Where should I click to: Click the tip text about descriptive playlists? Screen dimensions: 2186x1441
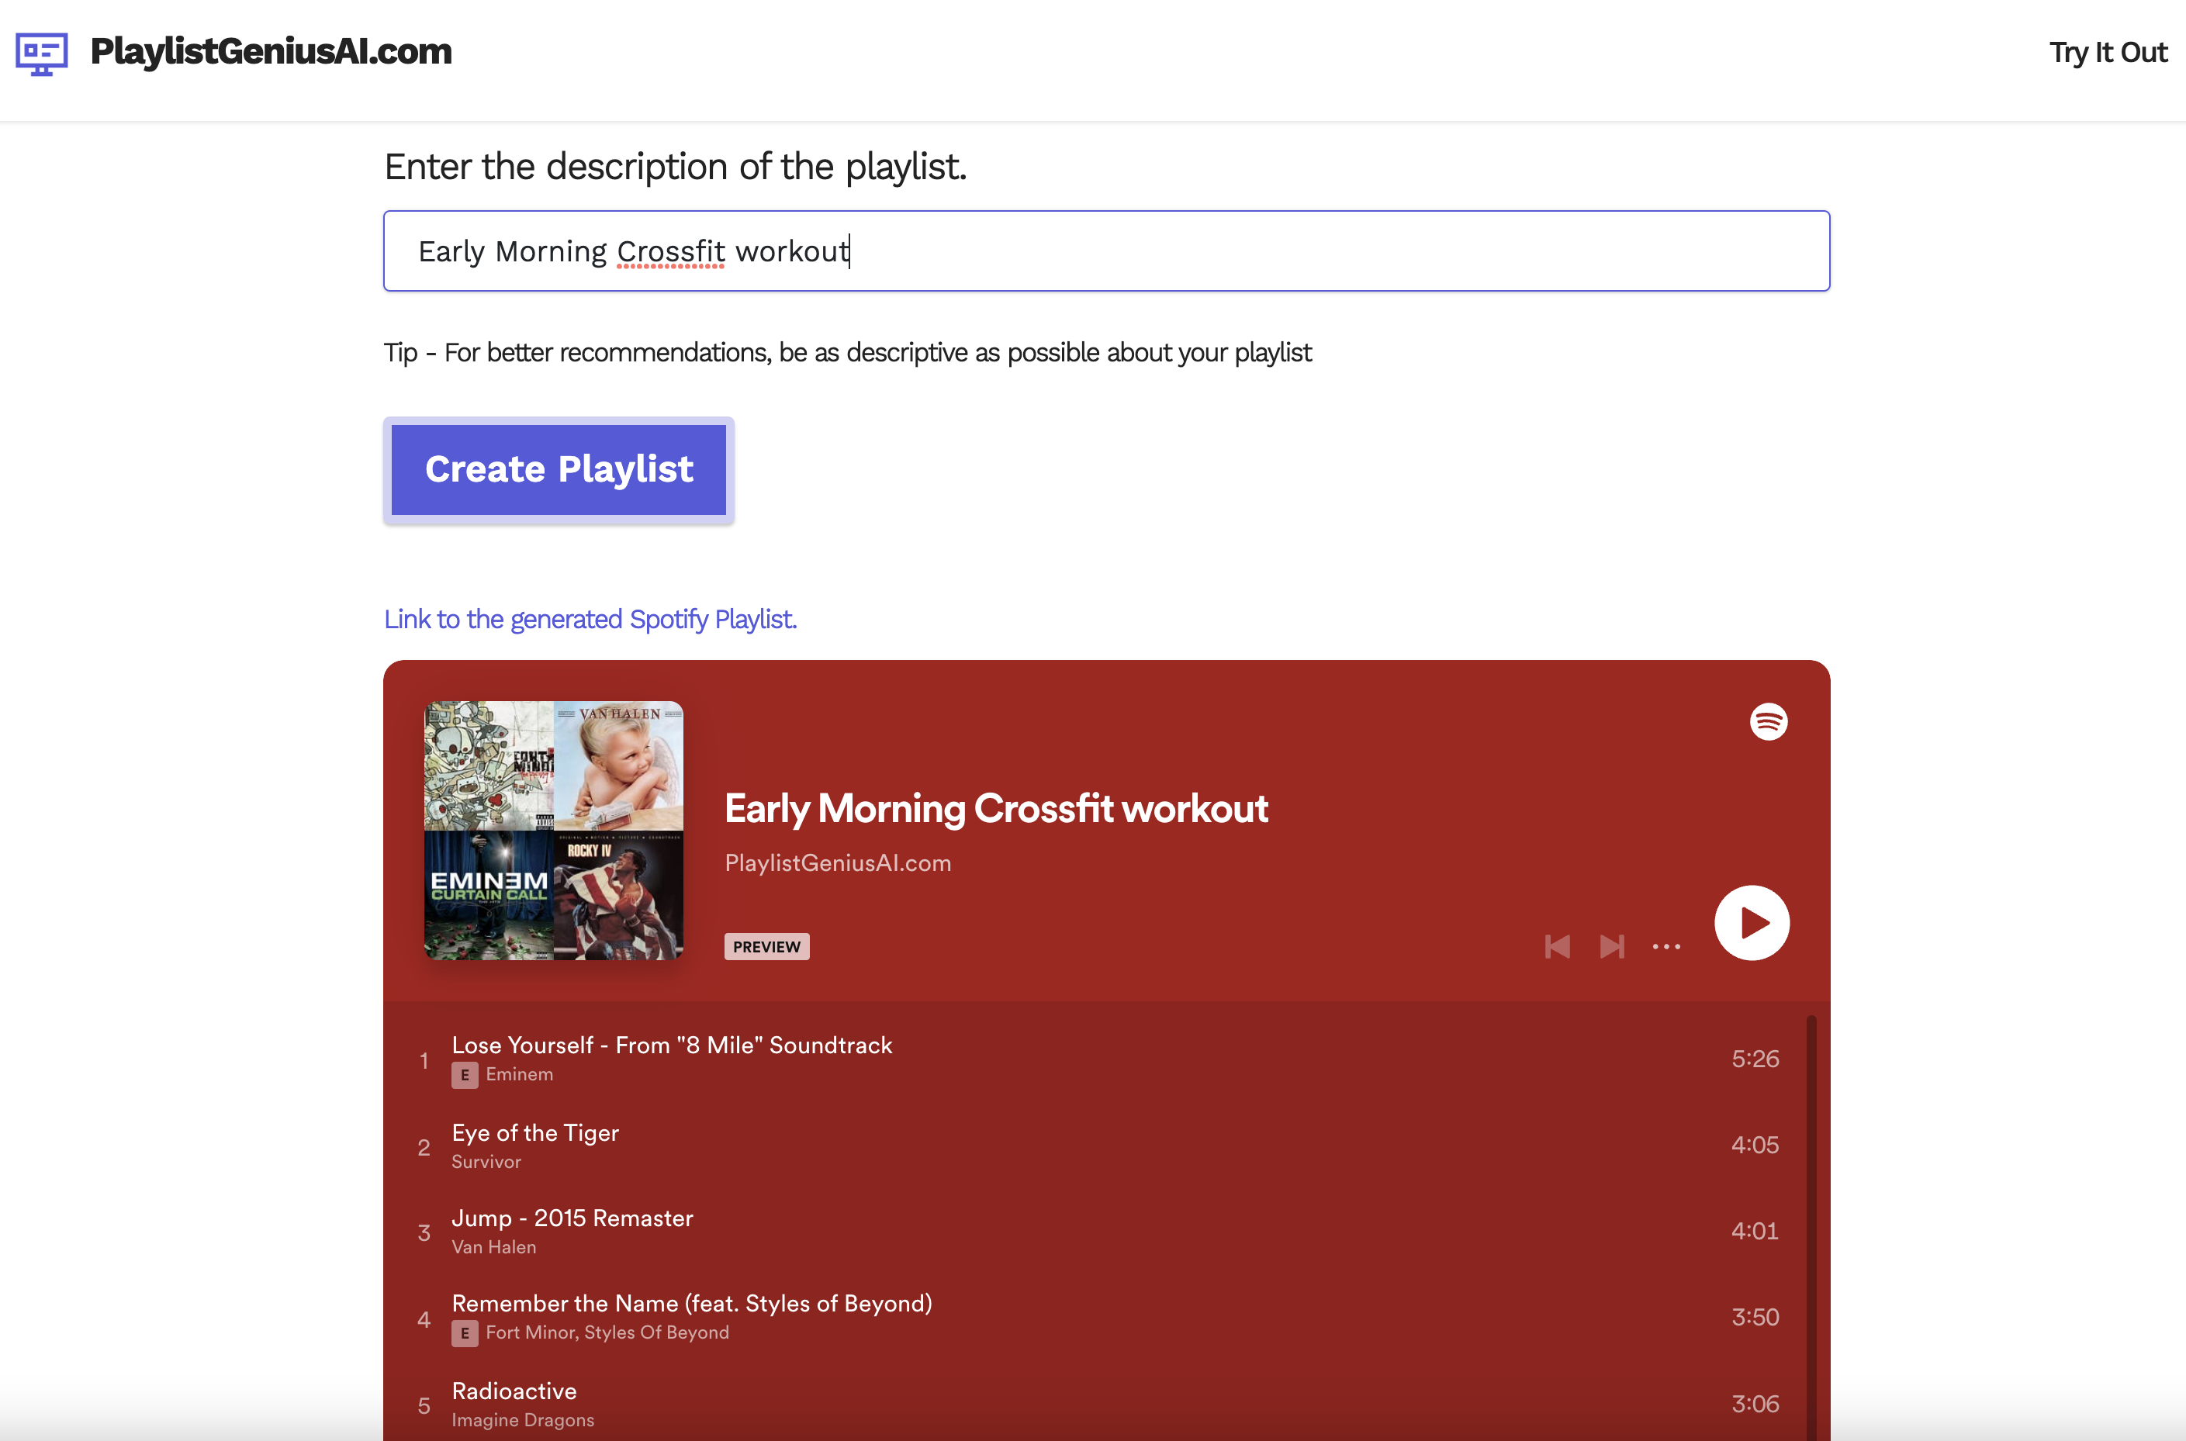(x=848, y=353)
